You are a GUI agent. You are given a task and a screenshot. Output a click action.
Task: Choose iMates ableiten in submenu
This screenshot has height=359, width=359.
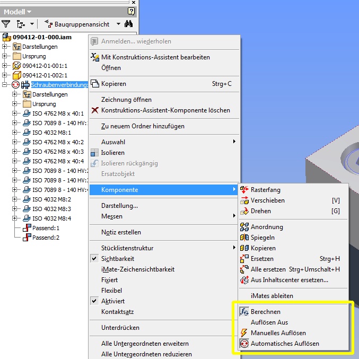[x=272, y=296]
